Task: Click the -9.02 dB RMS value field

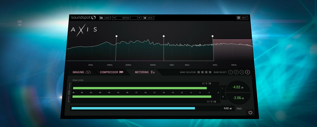Action: coord(227,108)
